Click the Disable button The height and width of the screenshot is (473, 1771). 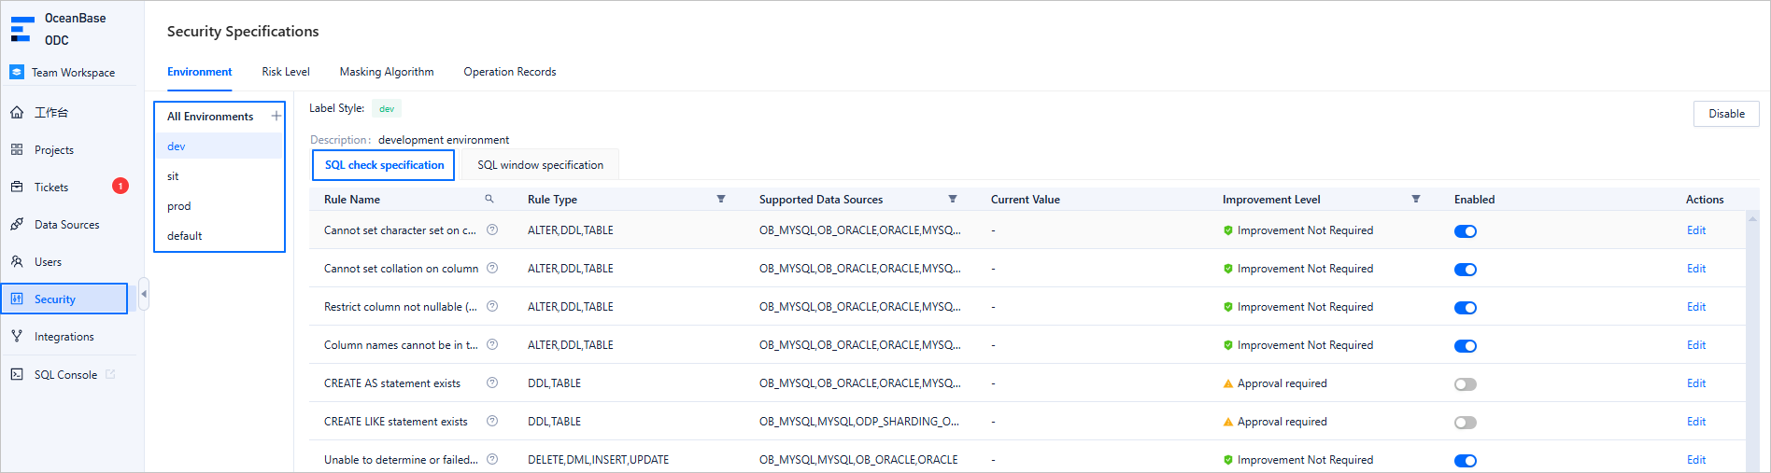[1725, 114]
